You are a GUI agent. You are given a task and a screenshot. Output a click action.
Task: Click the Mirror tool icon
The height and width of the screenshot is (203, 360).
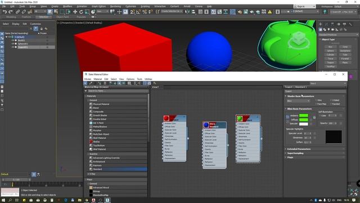(x=187, y=12)
